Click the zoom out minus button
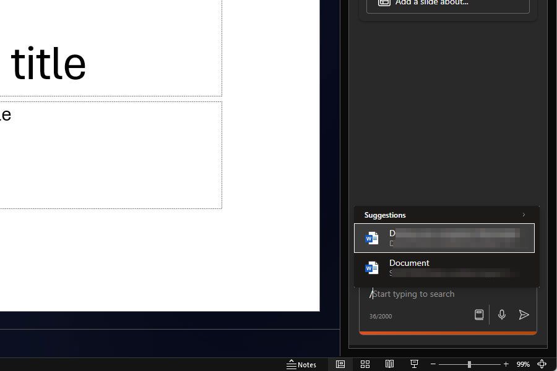 coord(433,364)
